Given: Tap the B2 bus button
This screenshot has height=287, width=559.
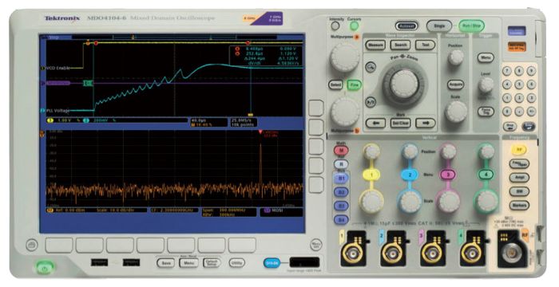Looking at the screenshot, I should pyautogui.click(x=341, y=192).
